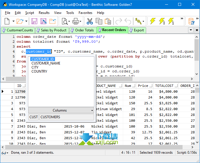Viewport: 200px width, 163px height.
Task: Open the Help menu
Action: click(100, 13)
